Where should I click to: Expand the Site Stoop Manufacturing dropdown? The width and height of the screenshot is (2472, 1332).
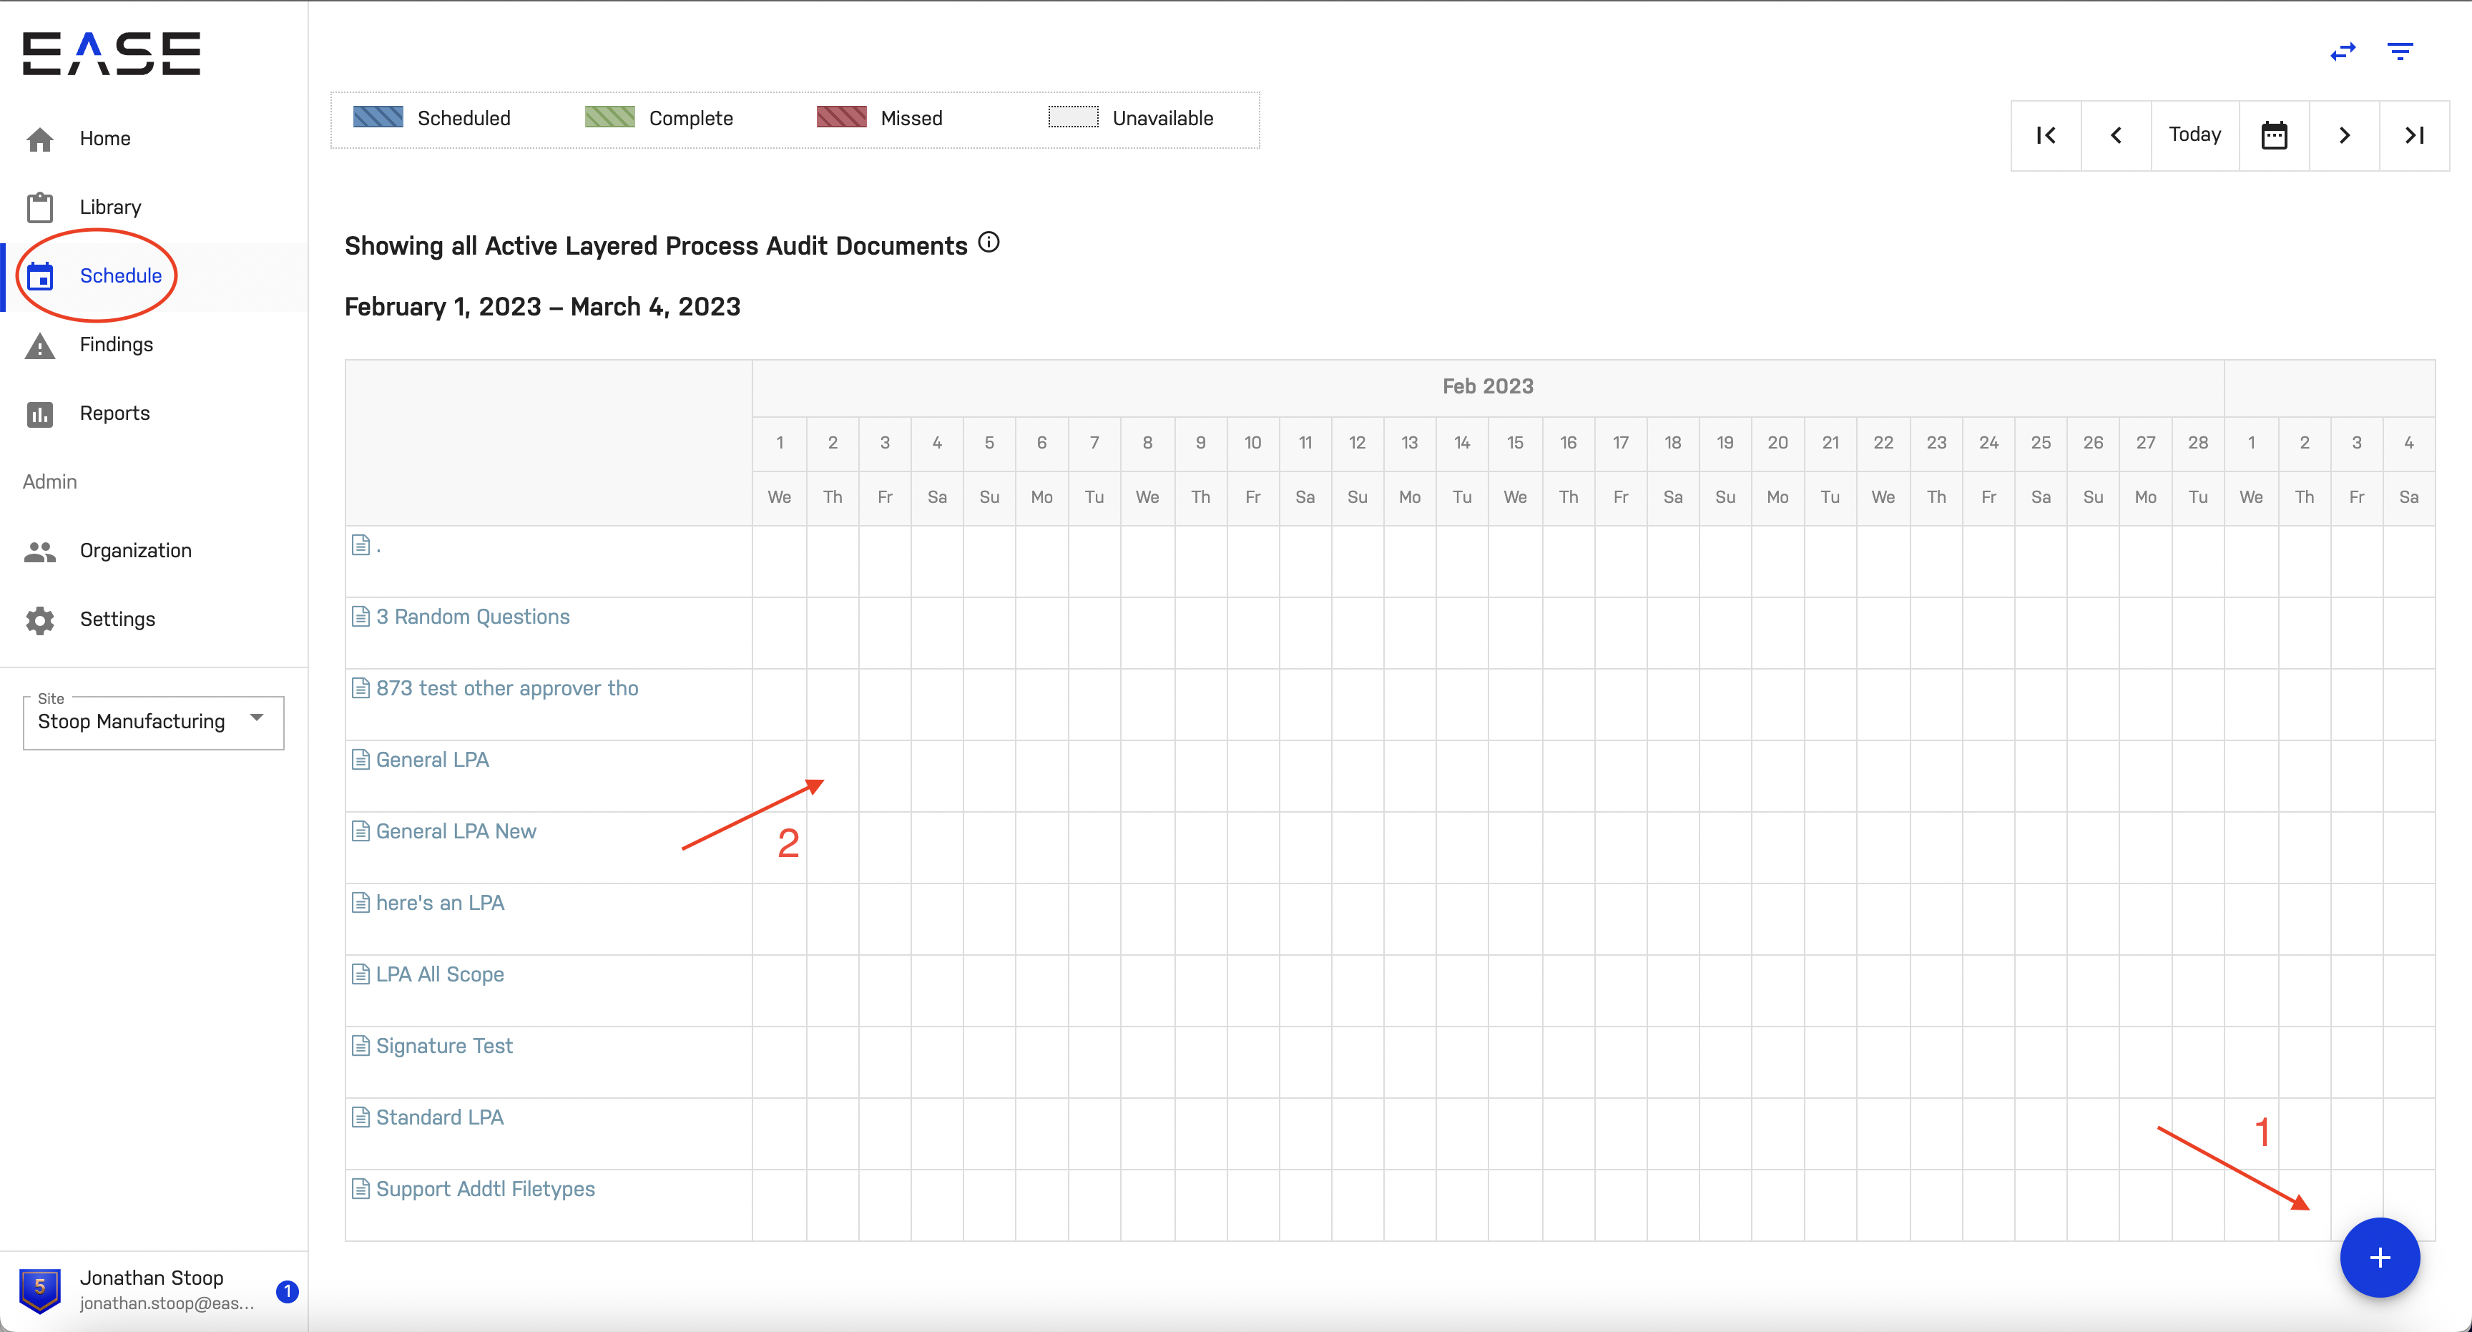click(x=154, y=722)
